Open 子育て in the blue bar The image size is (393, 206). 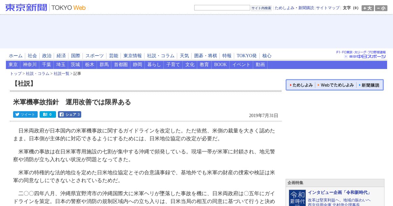(x=173, y=65)
